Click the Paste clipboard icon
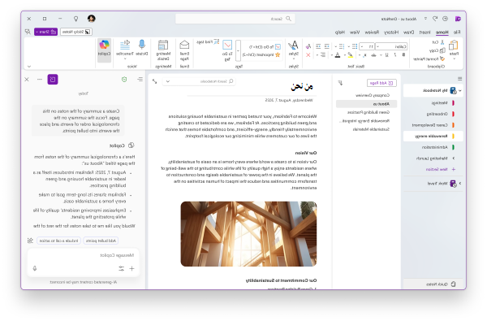 pos(454,46)
